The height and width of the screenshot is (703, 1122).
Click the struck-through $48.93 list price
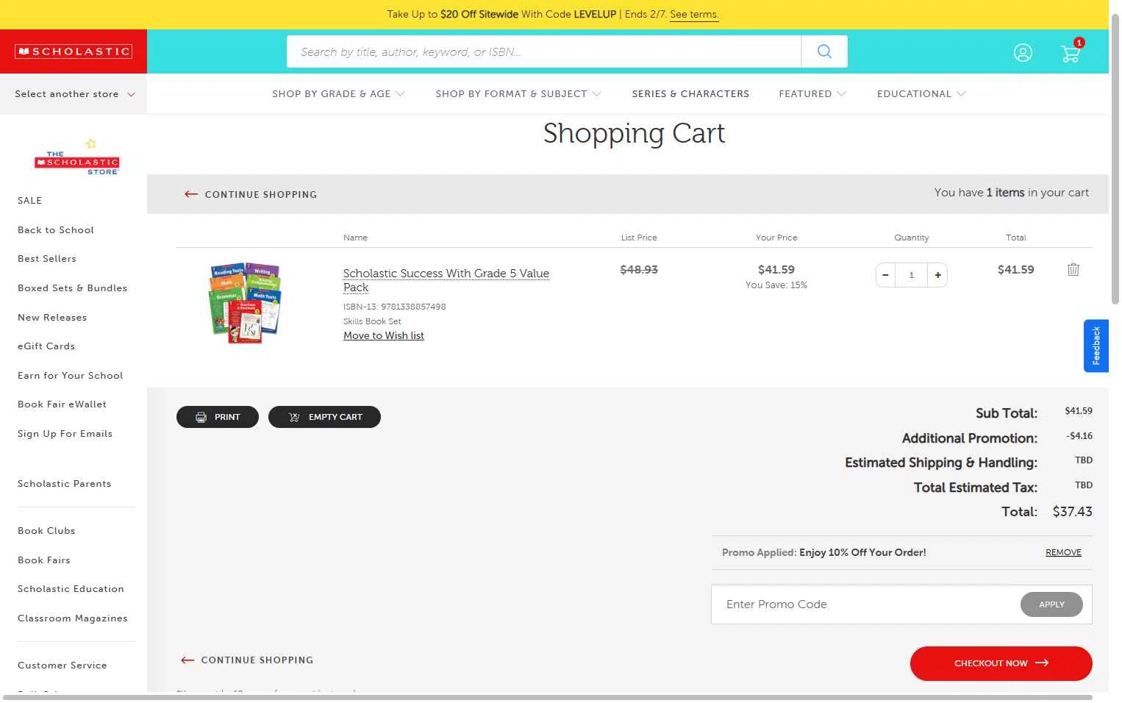(x=639, y=270)
